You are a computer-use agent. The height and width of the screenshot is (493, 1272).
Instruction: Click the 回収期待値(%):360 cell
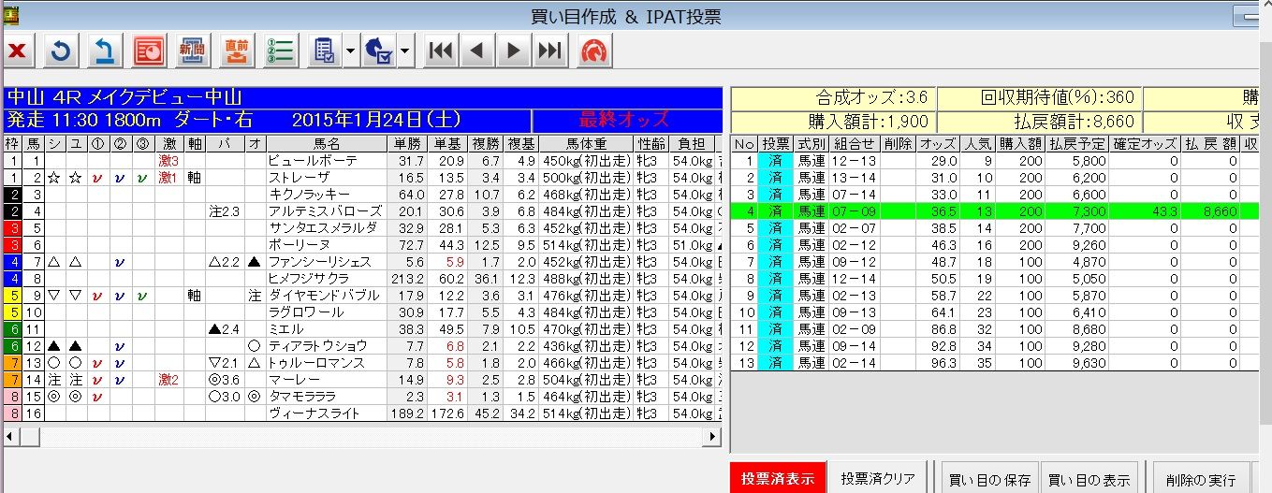[1038, 98]
